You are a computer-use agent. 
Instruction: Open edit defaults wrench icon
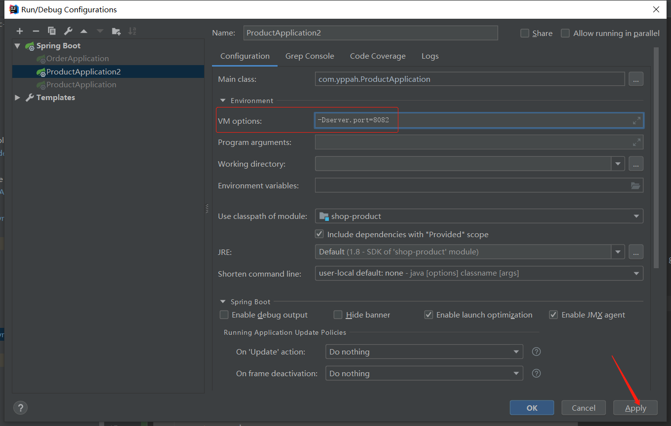click(68, 31)
